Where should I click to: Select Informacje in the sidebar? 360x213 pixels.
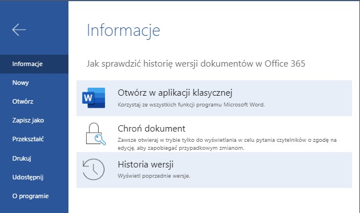[x=34, y=64]
